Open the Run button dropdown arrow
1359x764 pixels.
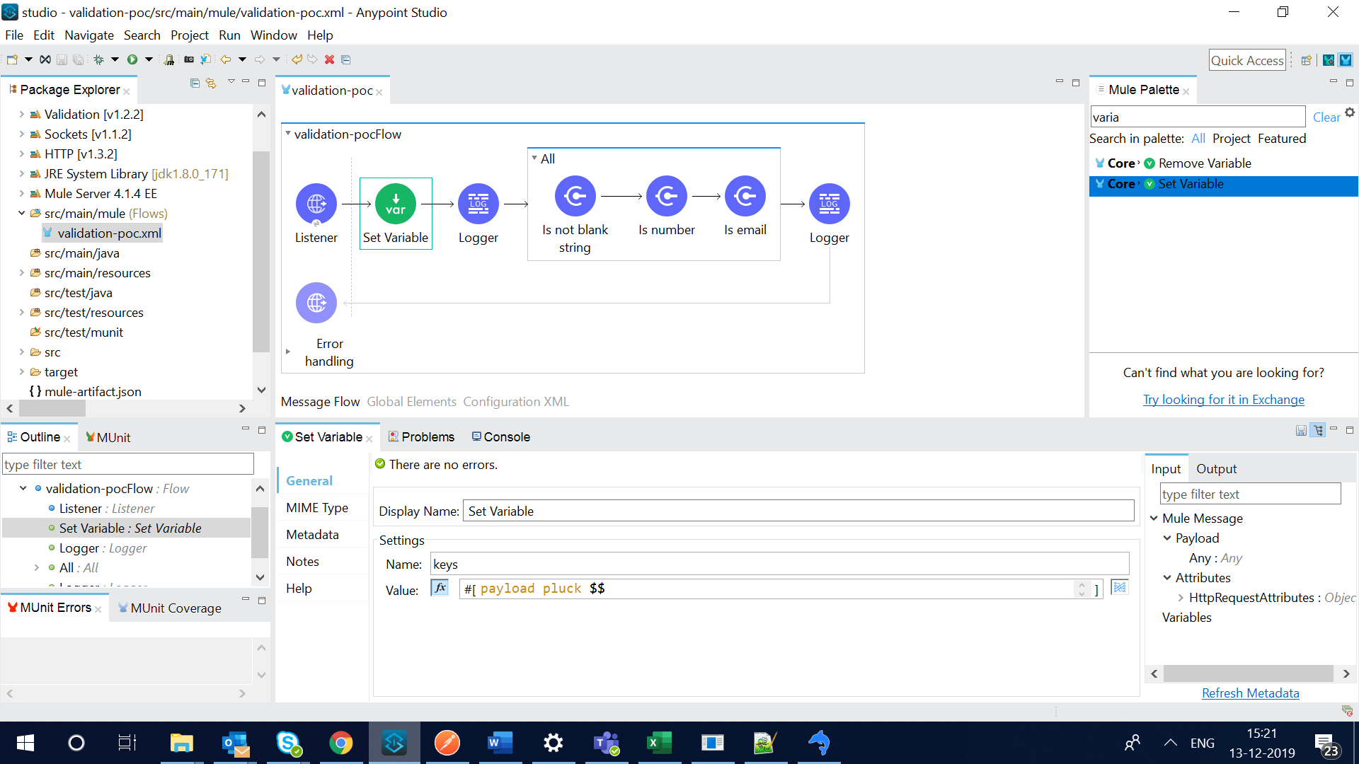click(149, 59)
